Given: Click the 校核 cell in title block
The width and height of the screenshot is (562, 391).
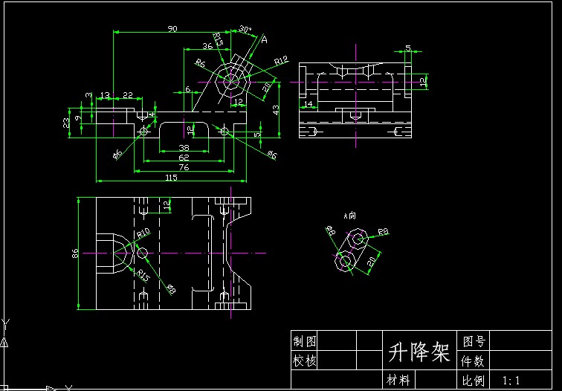Looking at the screenshot, I should [x=305, y=361].
